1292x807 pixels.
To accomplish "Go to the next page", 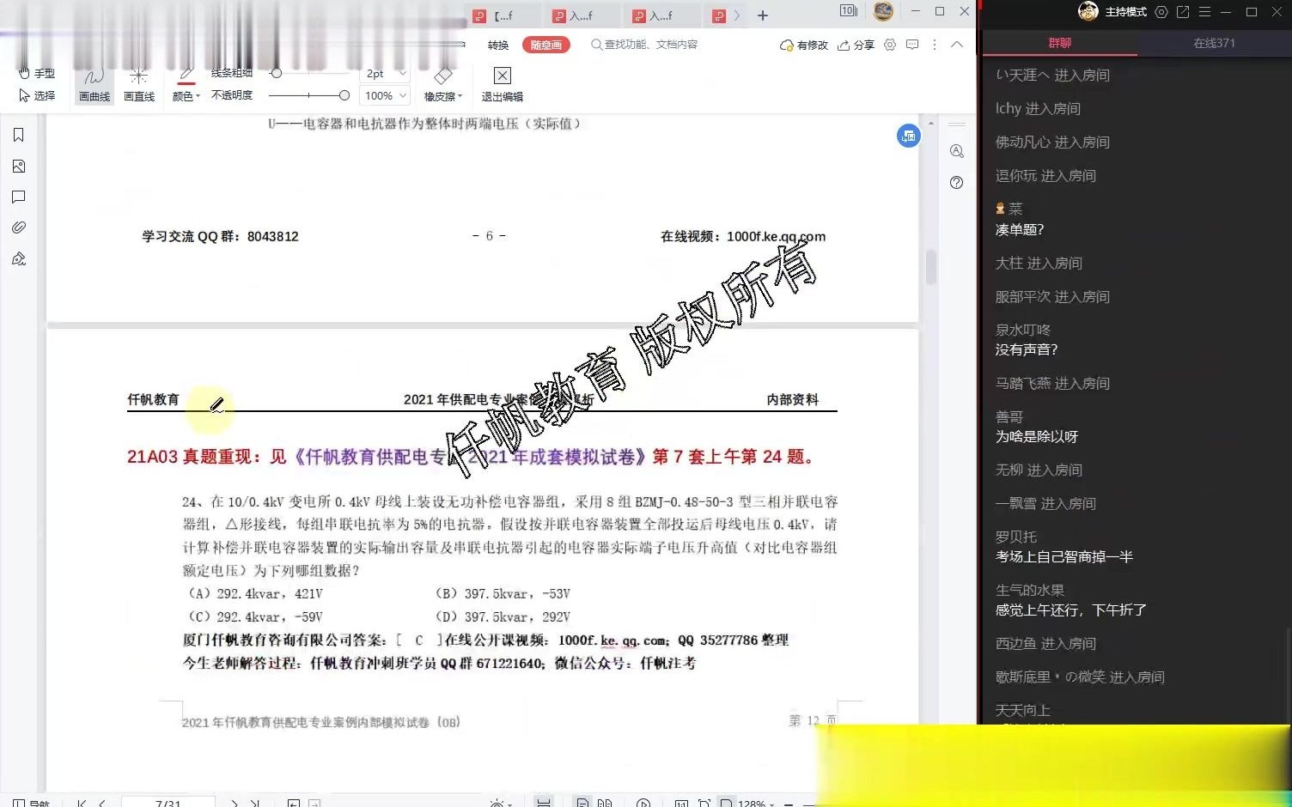I will (234, 804).
